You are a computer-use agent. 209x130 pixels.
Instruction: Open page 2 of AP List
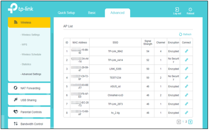(x=186, y=122)
